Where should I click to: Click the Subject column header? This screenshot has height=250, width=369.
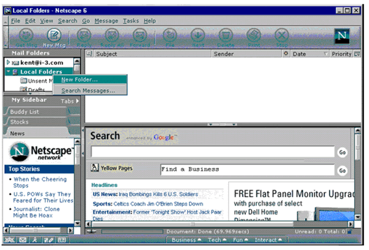click(x=153, y=54)
